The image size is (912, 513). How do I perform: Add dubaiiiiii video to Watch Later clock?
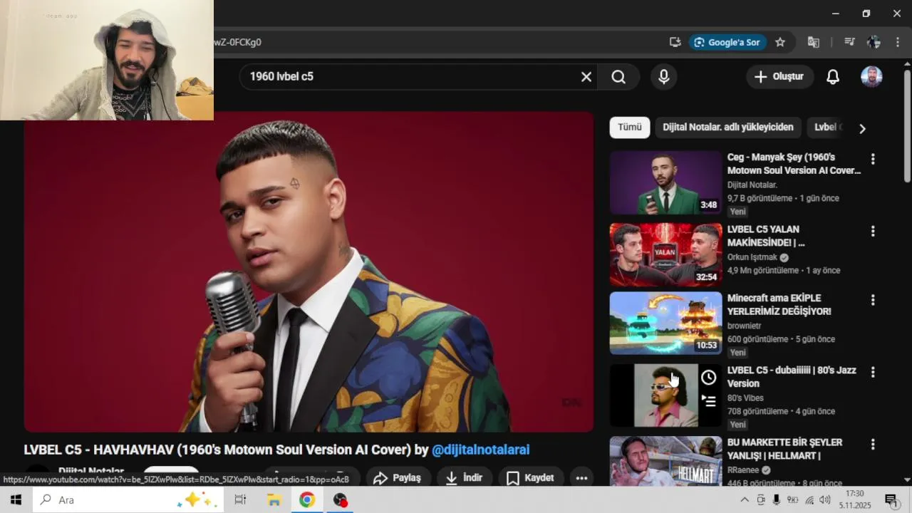[x=708, y=378]
